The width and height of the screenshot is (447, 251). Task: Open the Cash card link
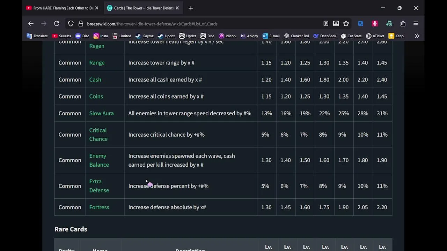95,79
